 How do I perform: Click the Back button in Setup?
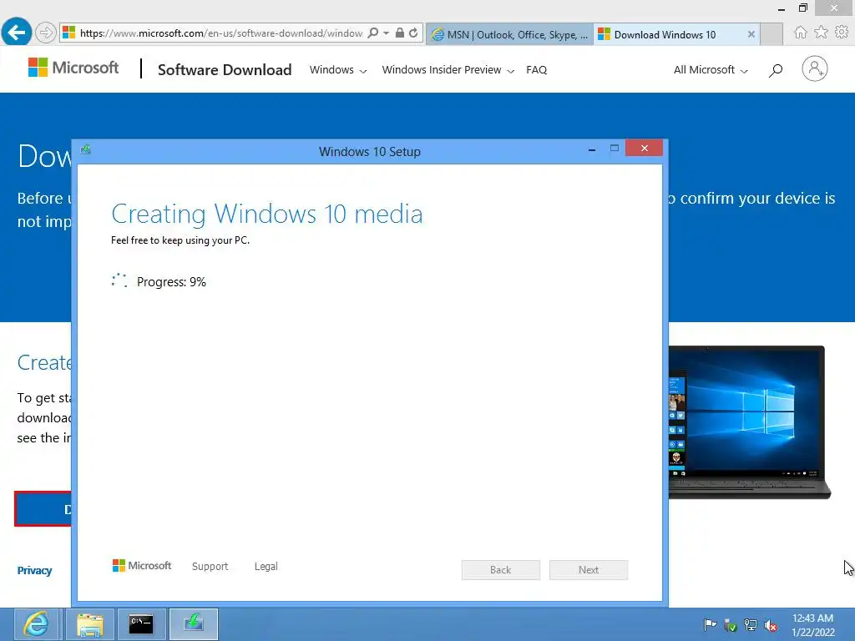[x=501, y=569]
